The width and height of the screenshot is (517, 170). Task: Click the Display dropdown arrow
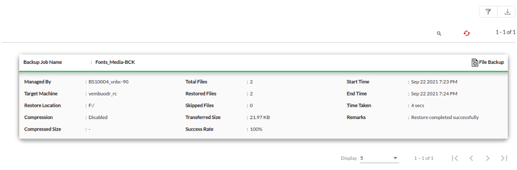396,158
